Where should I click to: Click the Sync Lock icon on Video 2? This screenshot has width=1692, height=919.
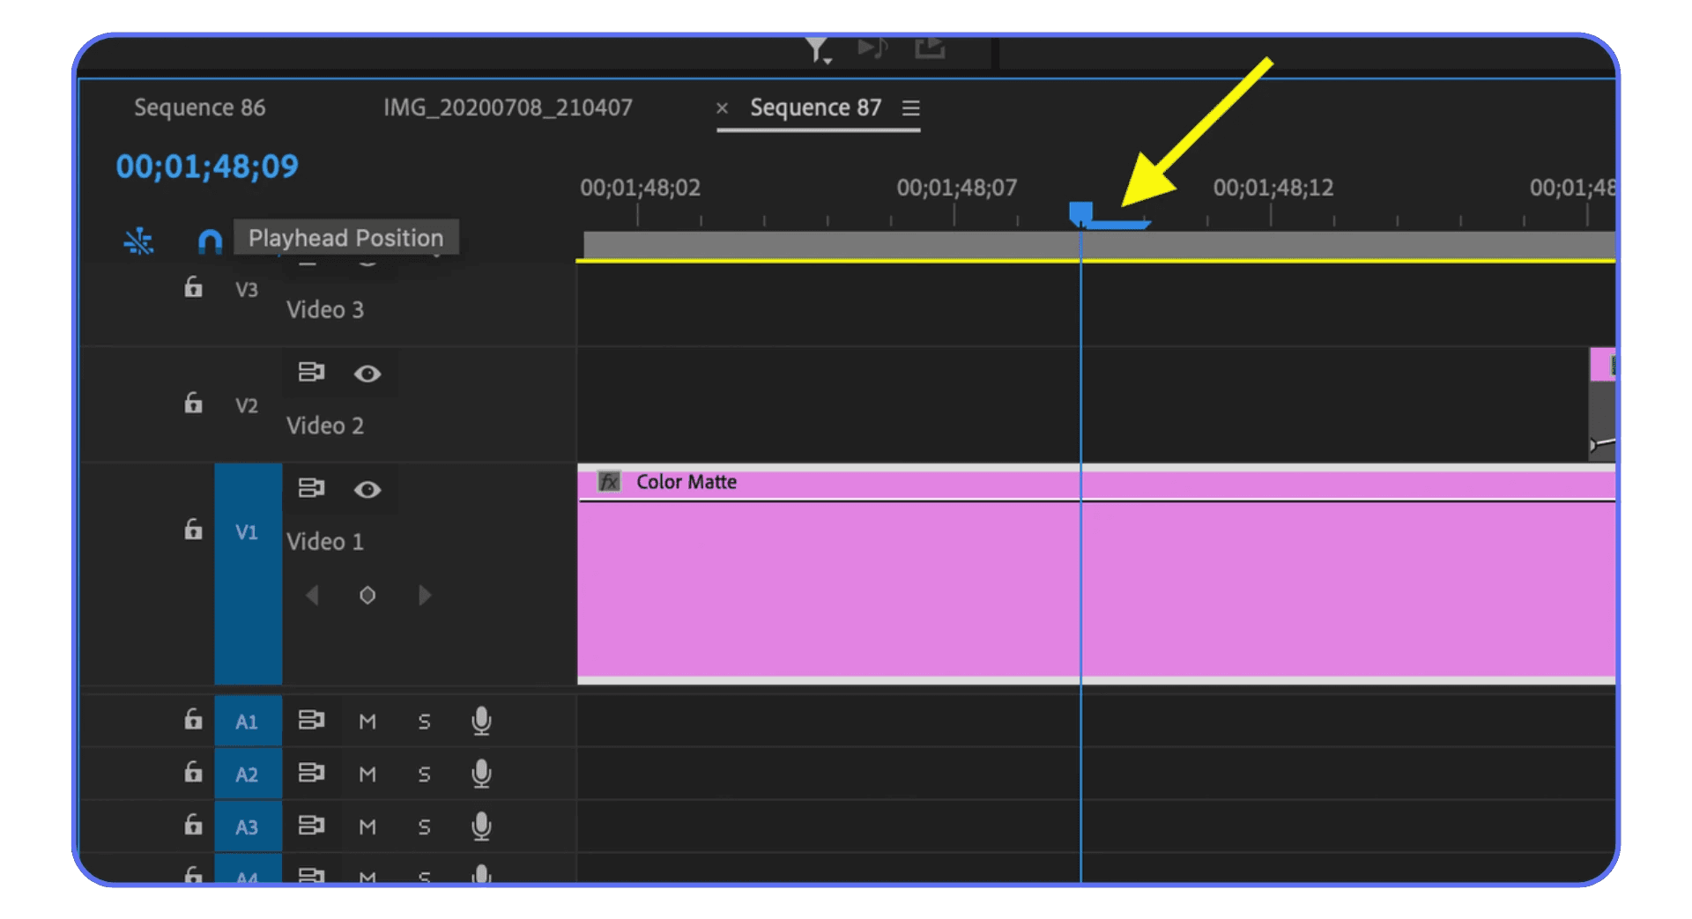(x=311, y=373)
